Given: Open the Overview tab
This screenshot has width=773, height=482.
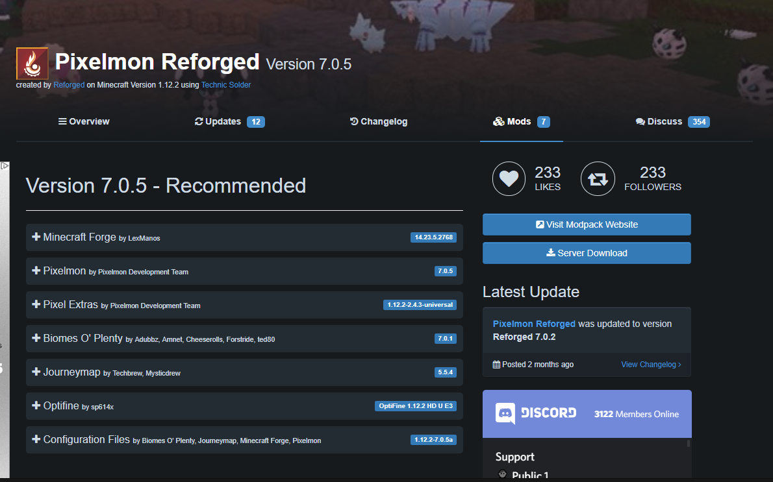Looking at the screenshot, I should pyautogui.click(x=84, y=121).
